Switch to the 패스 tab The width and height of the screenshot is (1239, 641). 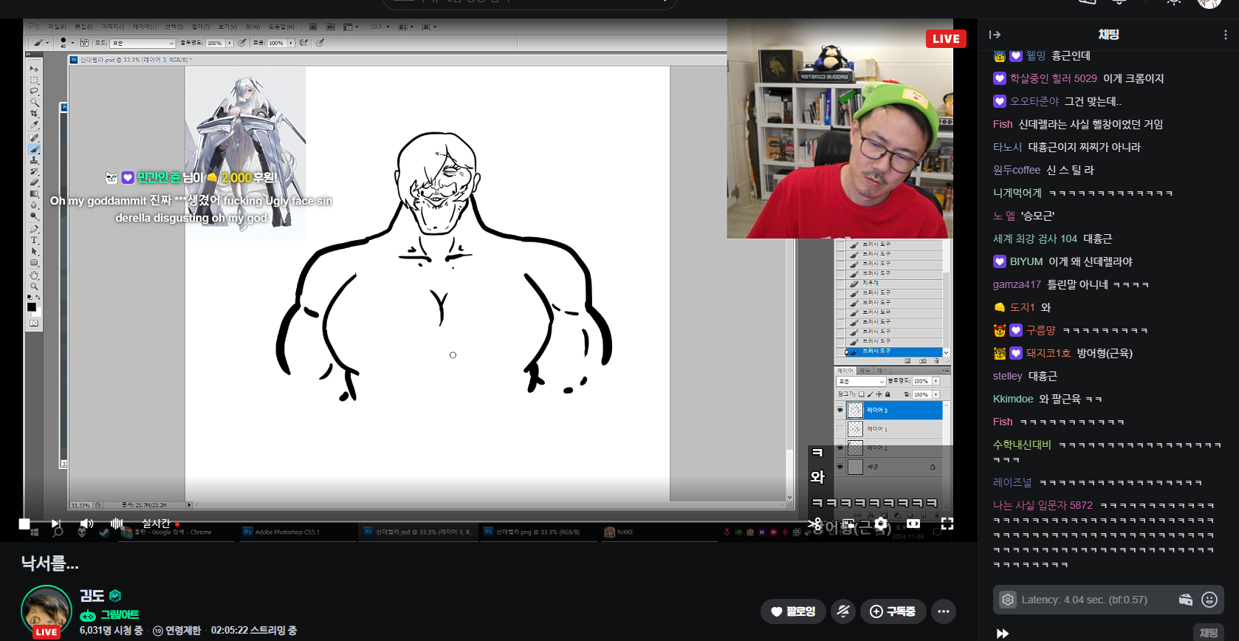coord(882,371)
